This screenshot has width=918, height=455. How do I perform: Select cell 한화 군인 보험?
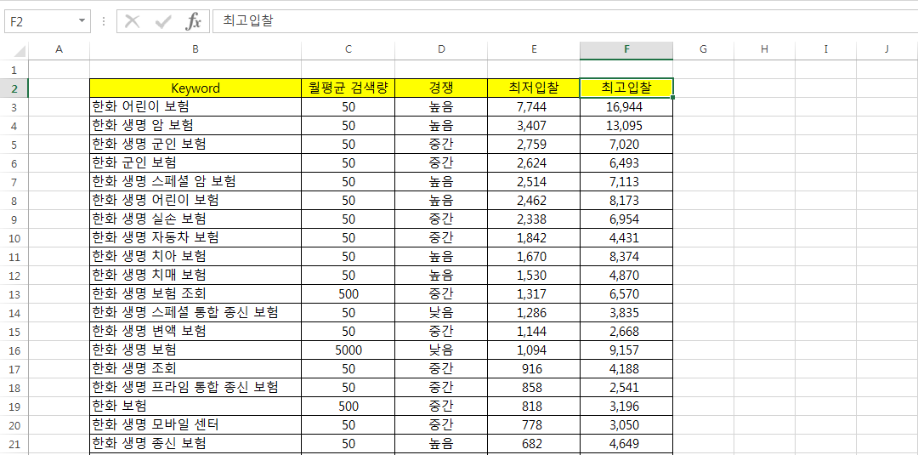pos(195,162)
